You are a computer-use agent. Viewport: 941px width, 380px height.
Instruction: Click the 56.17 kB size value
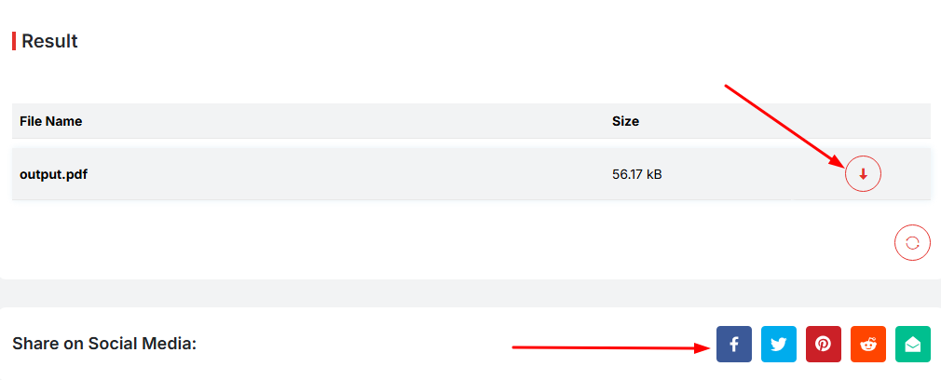637,174
